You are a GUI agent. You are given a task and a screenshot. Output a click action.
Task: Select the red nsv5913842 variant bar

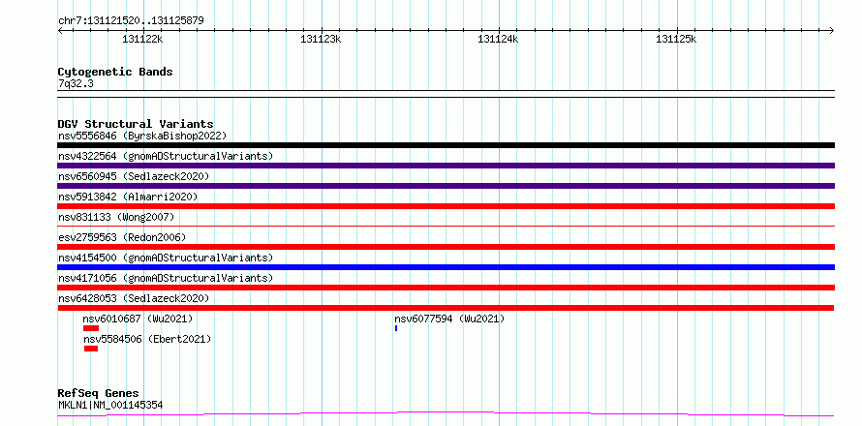click(x=446, y=206)
